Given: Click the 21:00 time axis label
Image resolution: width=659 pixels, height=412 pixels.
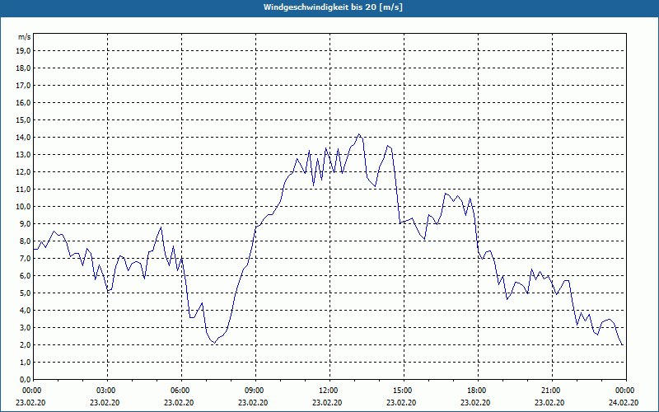Looking at the screenshot, I should click(x=552, y=391).
